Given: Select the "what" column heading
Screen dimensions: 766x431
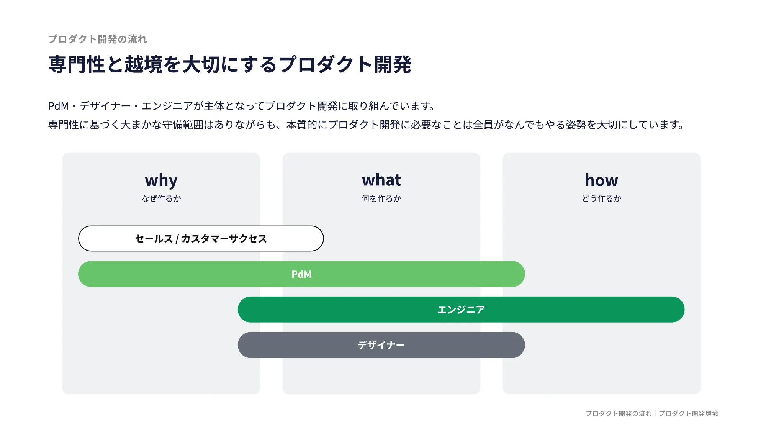Looking at the screenshot, I should pyautogui.click(x=381, y=180).
